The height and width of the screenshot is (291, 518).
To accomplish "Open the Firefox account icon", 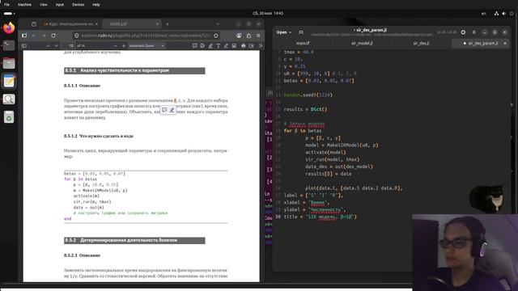I will click(239, 36).
